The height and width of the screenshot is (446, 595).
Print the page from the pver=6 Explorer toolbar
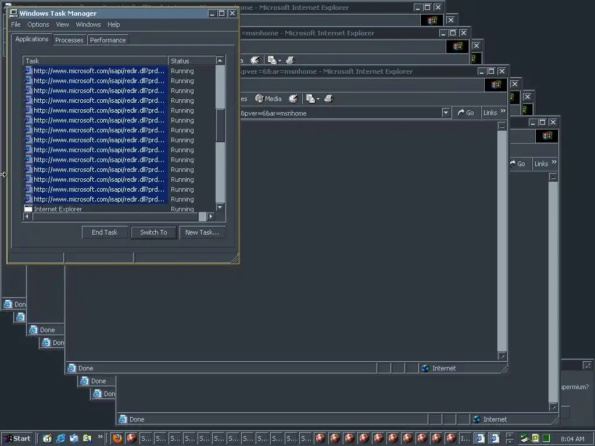click(x=329, y=99)
